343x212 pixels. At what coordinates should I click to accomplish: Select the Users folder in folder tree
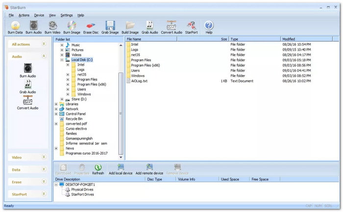(82, 89)
